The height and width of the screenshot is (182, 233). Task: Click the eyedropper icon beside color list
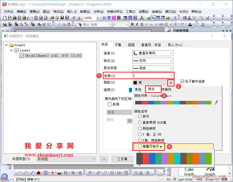[x=216, y=102]
